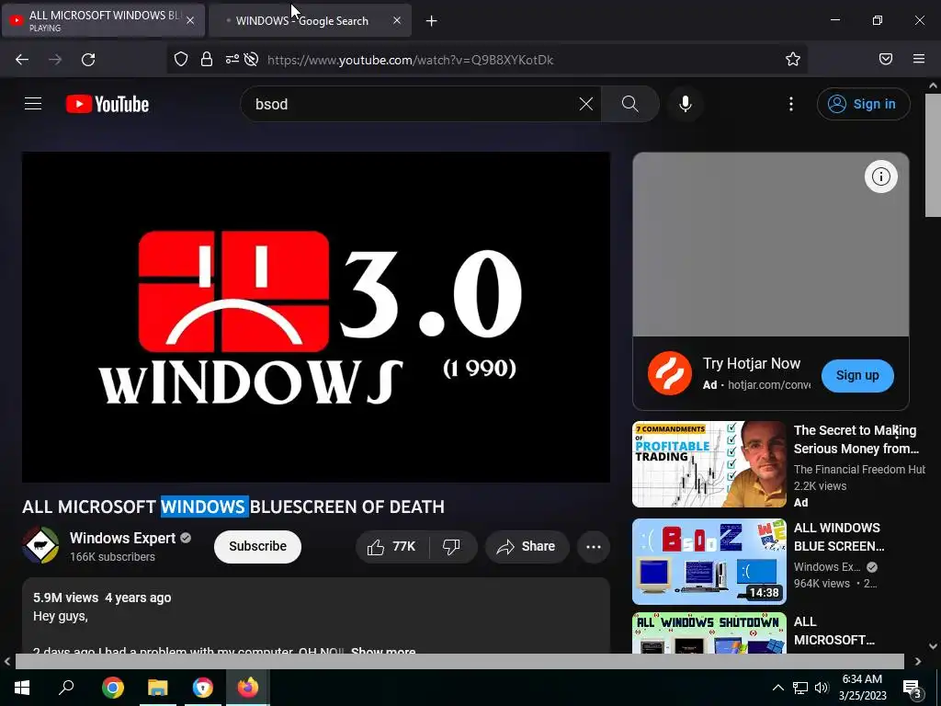Click Sign in in YouTube header

tap(863, 104)
